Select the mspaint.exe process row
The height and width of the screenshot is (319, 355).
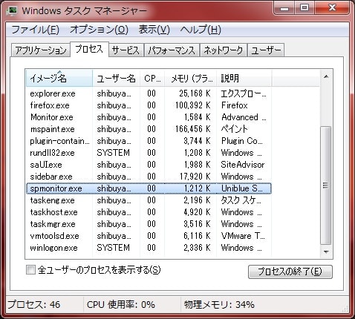pyautogui.click(x=149, y=129)
